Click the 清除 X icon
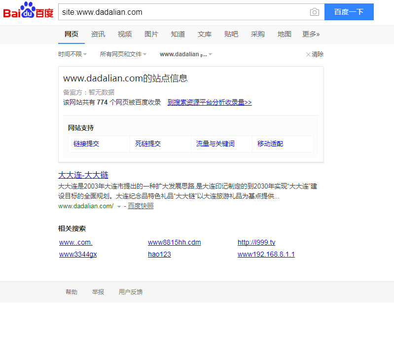 308,55
